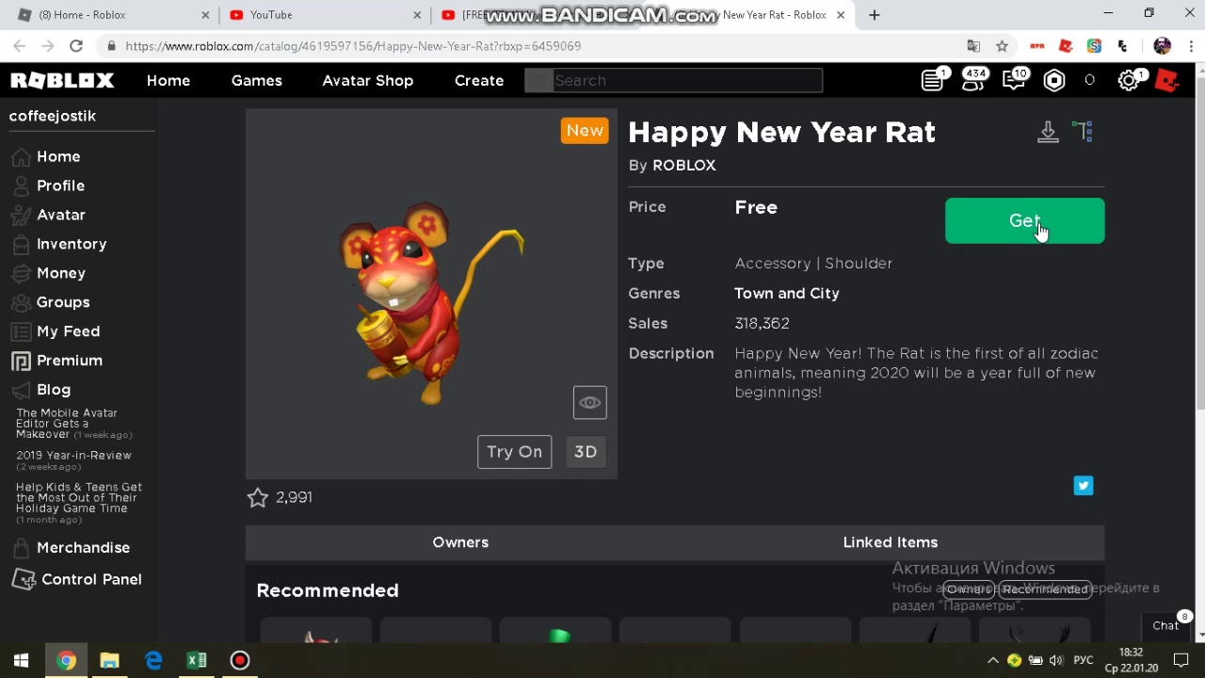Open 'The Mobile Avatar Editor Gets a Makeover' post
Image resolution: width=1205 pixels, height=678 pixels.
[73, 424]
